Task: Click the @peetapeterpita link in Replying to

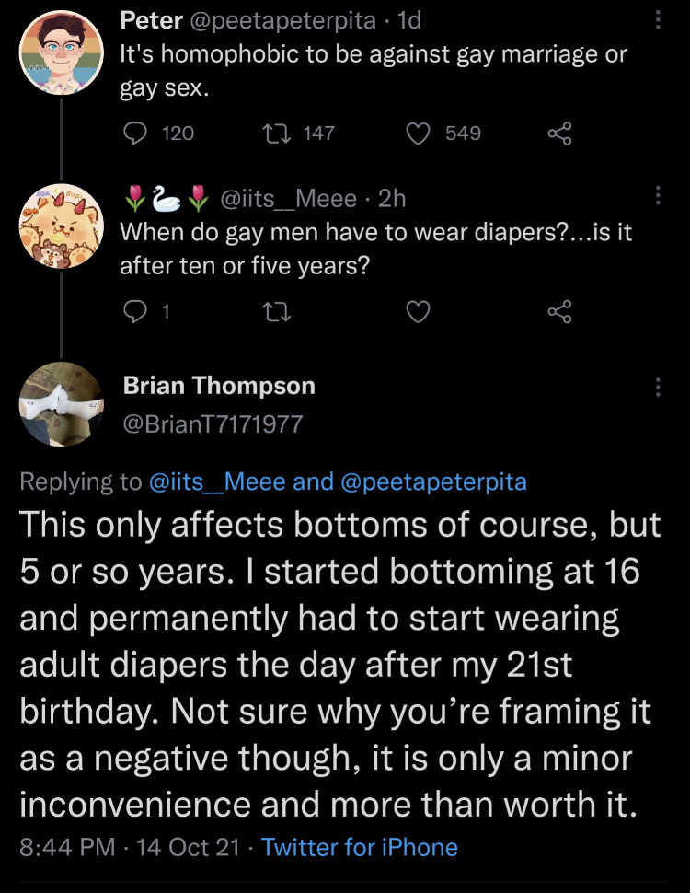Action: pyautogui.click(x=434, y=481)
